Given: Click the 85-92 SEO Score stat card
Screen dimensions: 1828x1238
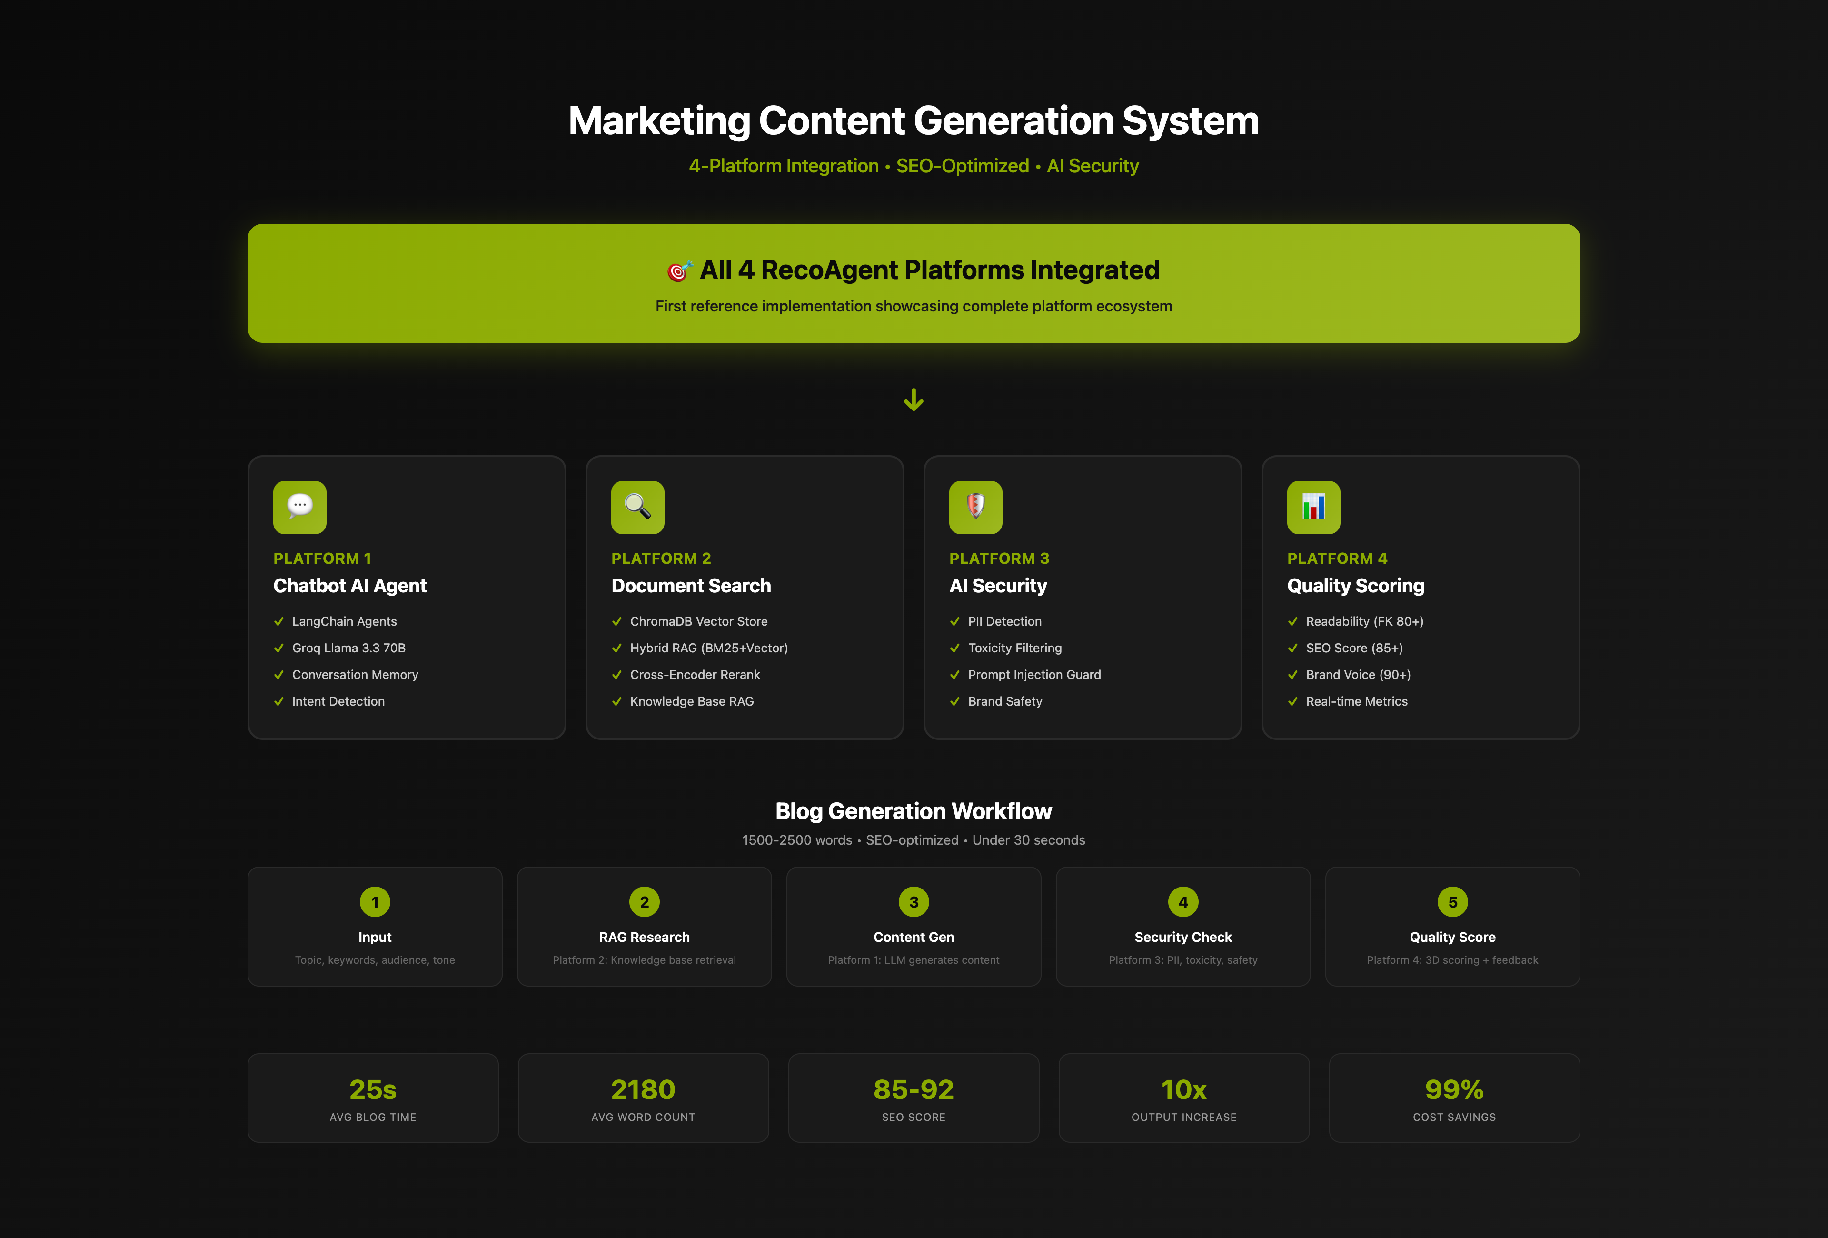Looking at the screenshot, I should 913,1098.
